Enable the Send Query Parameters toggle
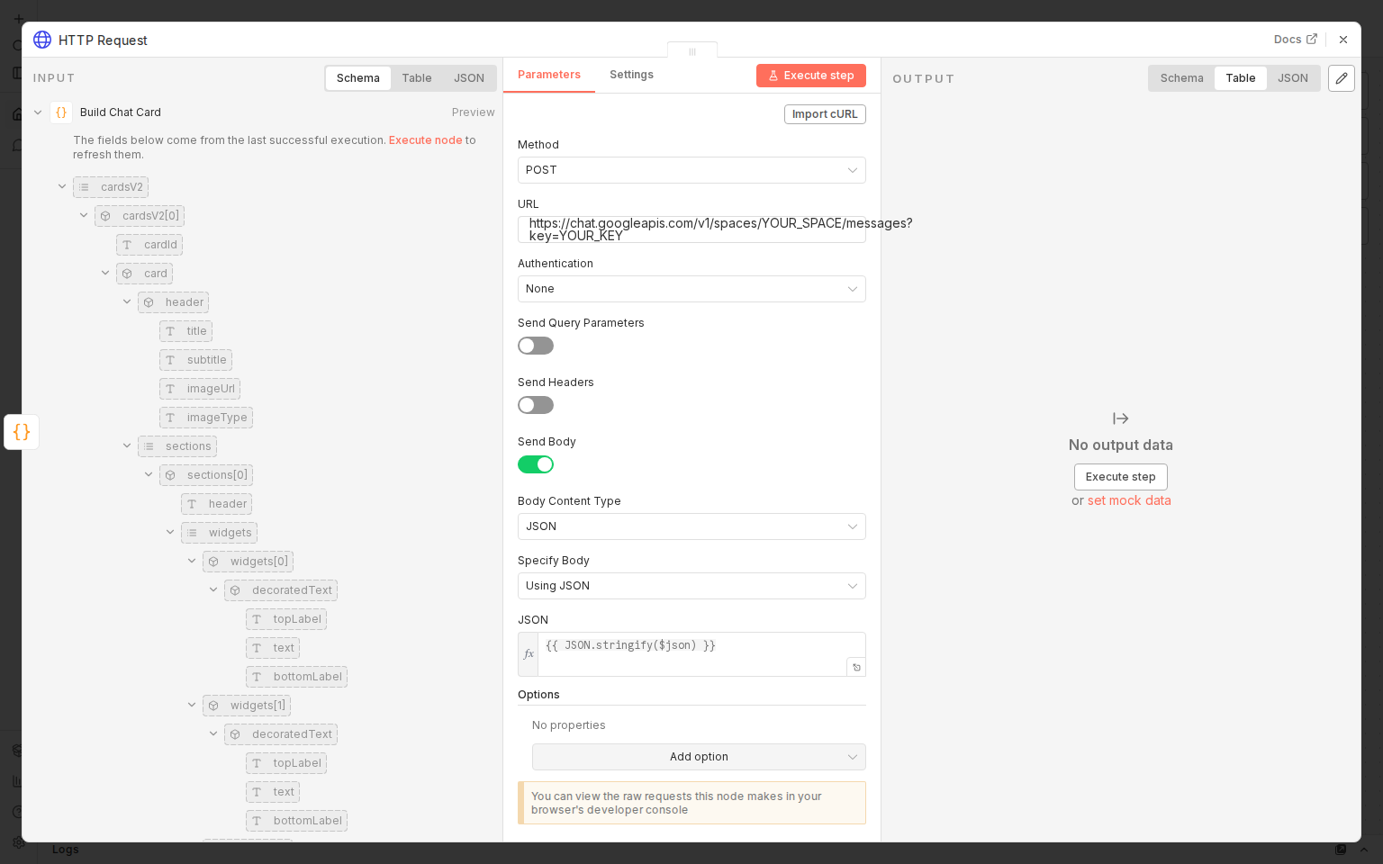Viewport: 1383px width, 864px height. (536, 346)
